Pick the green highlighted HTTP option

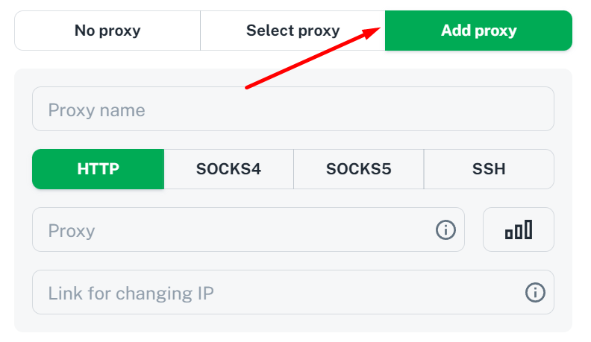click(98, 169)
